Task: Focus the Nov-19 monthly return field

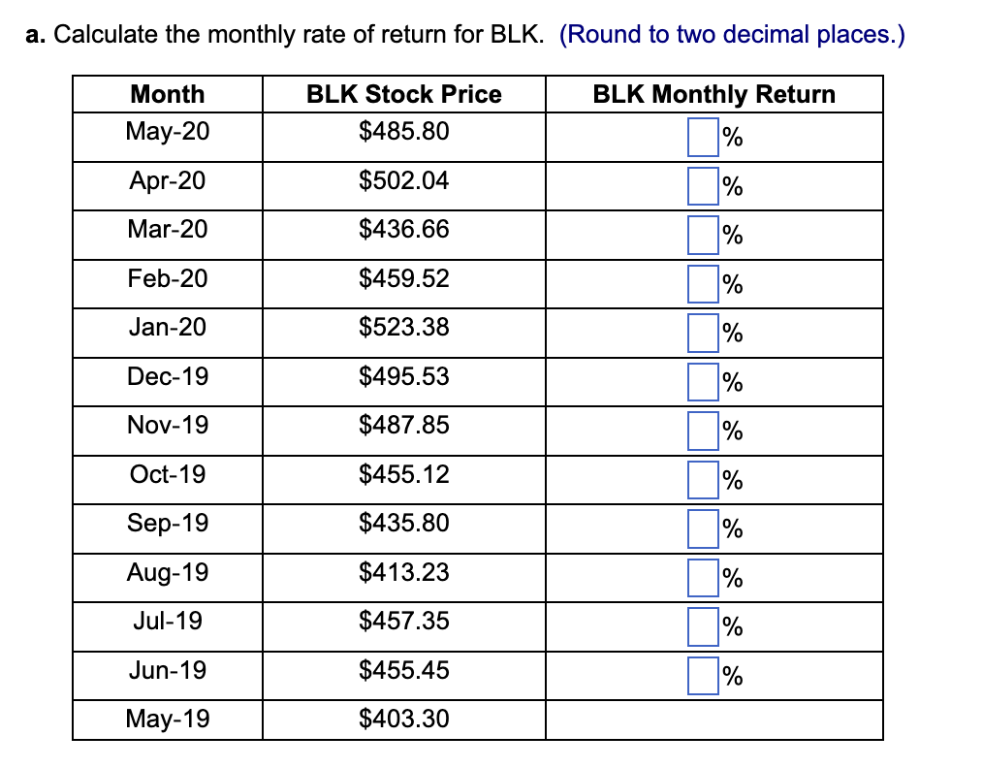Action: [x=703, y=431]
